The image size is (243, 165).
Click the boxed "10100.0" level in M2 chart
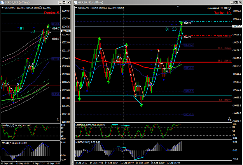pyautogui.click(x=189, y=91)
